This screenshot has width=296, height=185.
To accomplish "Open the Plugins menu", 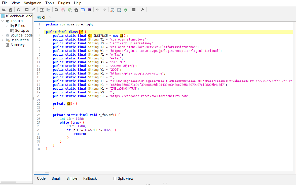I will [x=64, y=3].
